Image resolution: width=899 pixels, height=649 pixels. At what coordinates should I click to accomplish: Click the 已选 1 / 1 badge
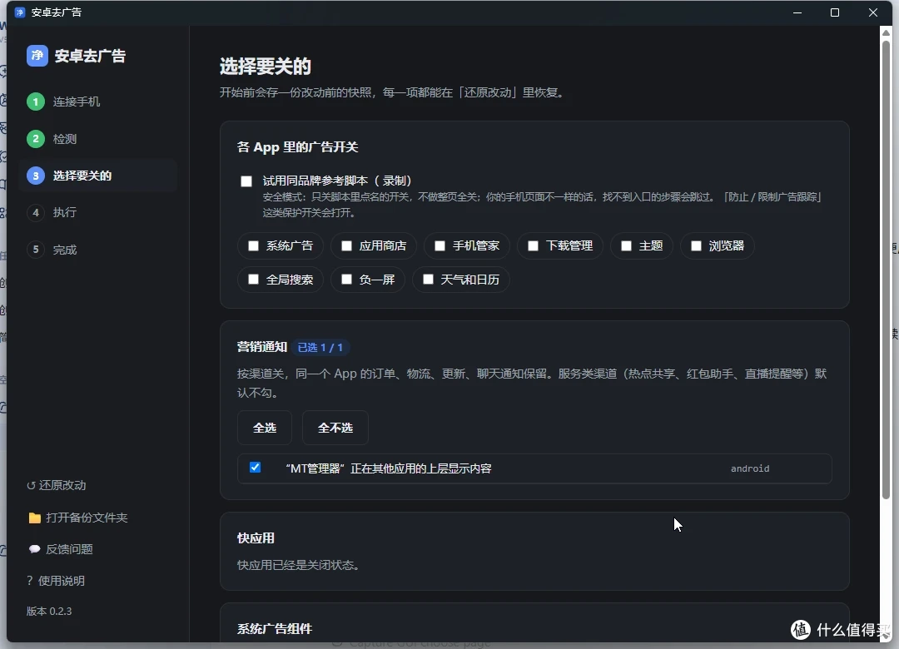pos(320,348)
